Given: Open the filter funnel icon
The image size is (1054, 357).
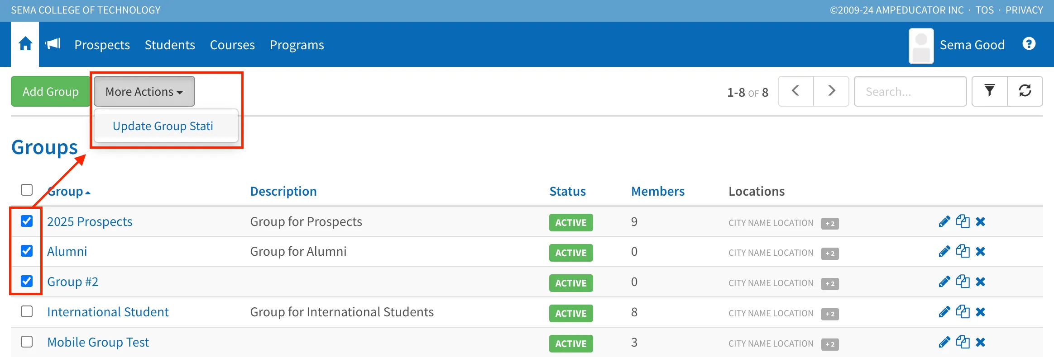Looking at the screenshot, I should pos(990,91).
